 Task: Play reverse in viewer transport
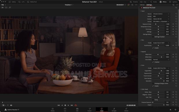click(62, 105)
